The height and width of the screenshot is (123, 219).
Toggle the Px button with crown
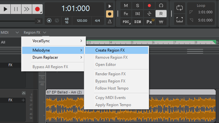[149, 22]
